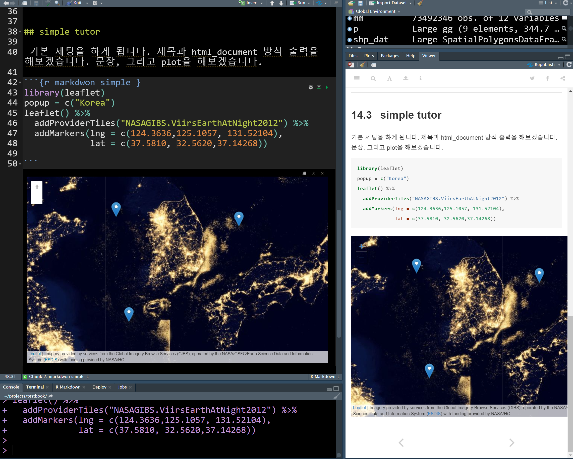
Task: Clear the console with broom icon
Action: [x=336, y=396]
